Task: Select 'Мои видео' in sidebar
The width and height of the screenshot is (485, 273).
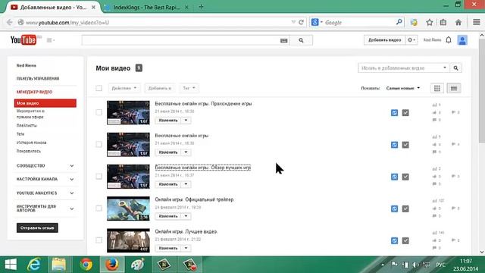Action: (45, 103)
